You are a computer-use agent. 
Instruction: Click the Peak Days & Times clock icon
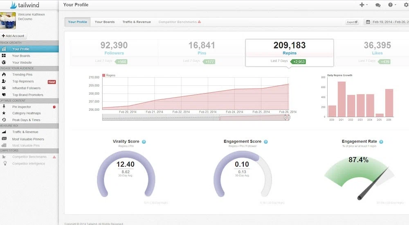click(4, 120)
